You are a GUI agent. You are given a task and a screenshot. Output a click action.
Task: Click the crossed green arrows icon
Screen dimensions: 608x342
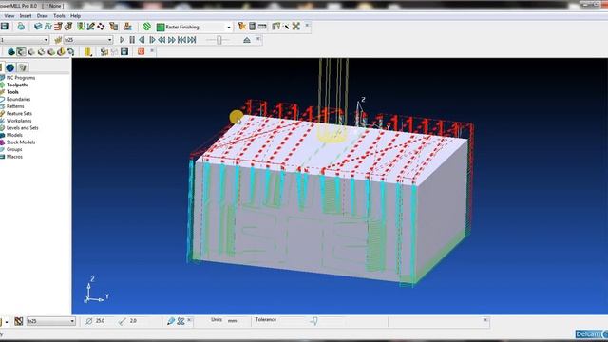(x=296, y=26)
